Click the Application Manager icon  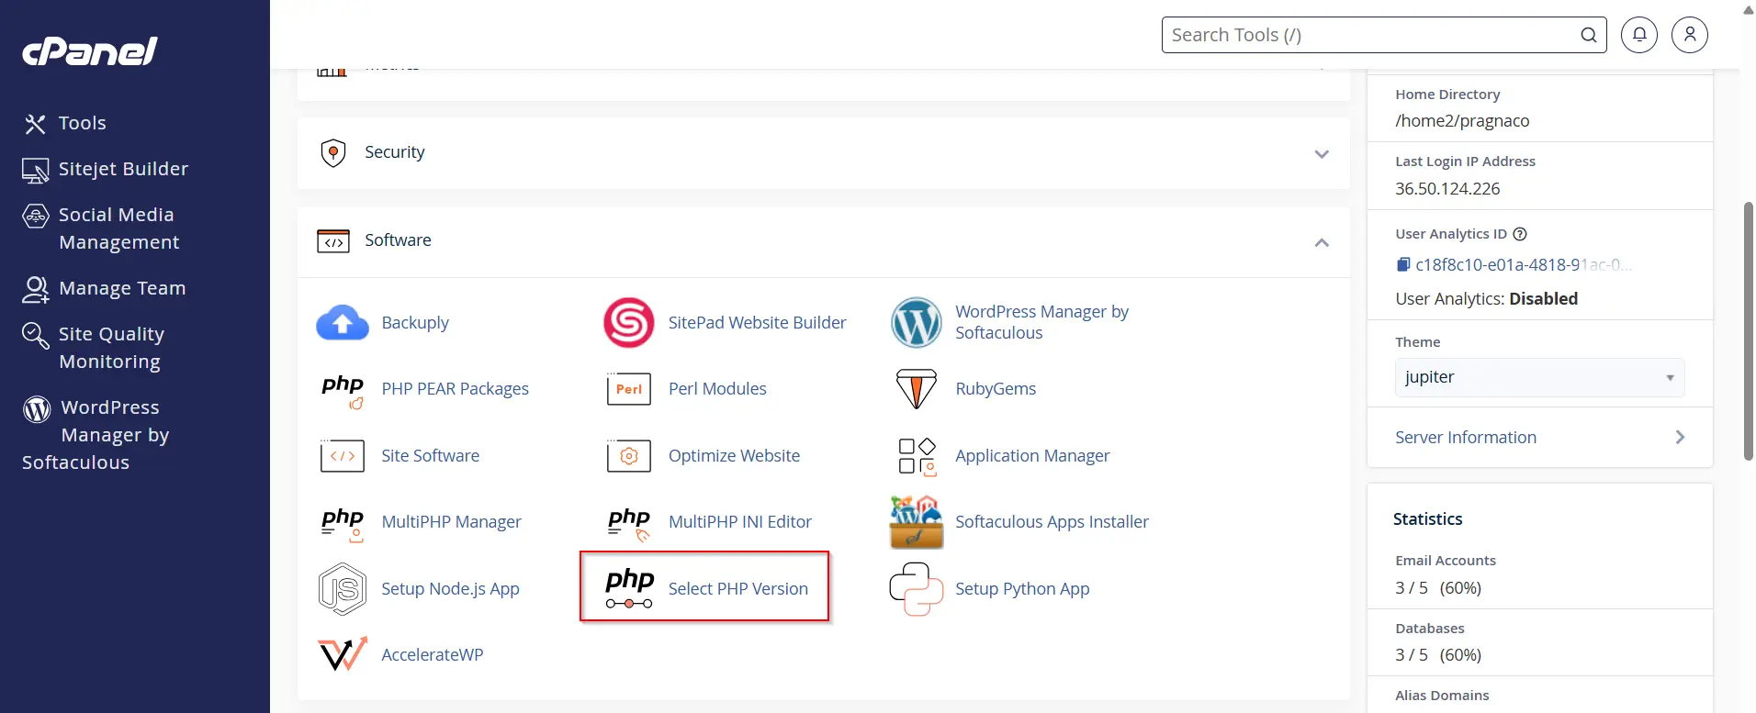tap(917, 456)
